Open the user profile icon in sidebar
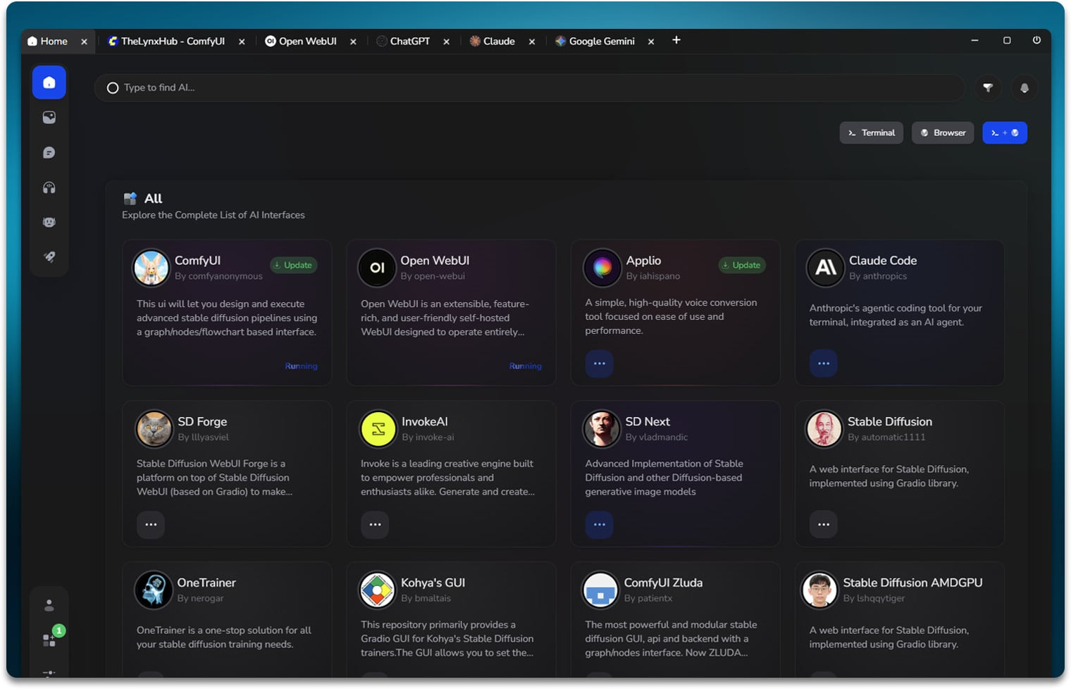Viewport: 1071px width, 689px height. tap(49, 605)
